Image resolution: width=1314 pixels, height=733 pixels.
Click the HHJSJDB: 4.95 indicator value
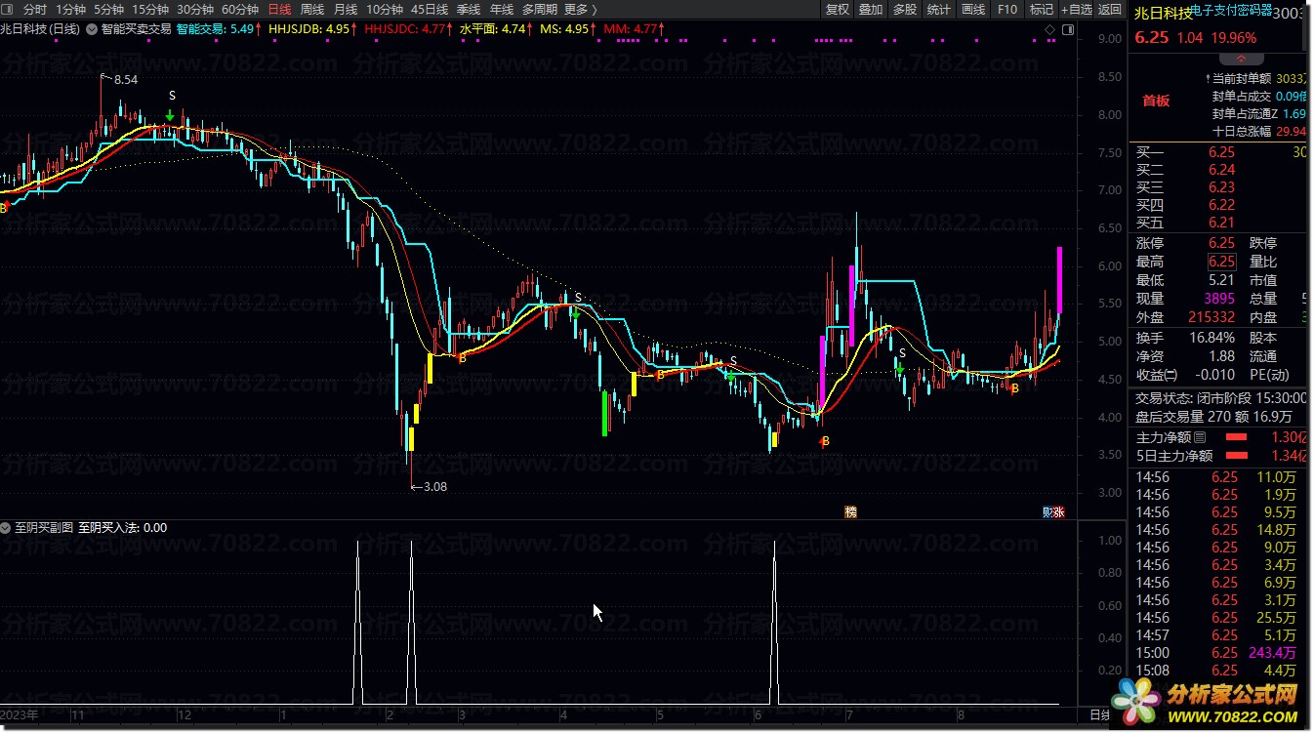[x=310, y=28]
